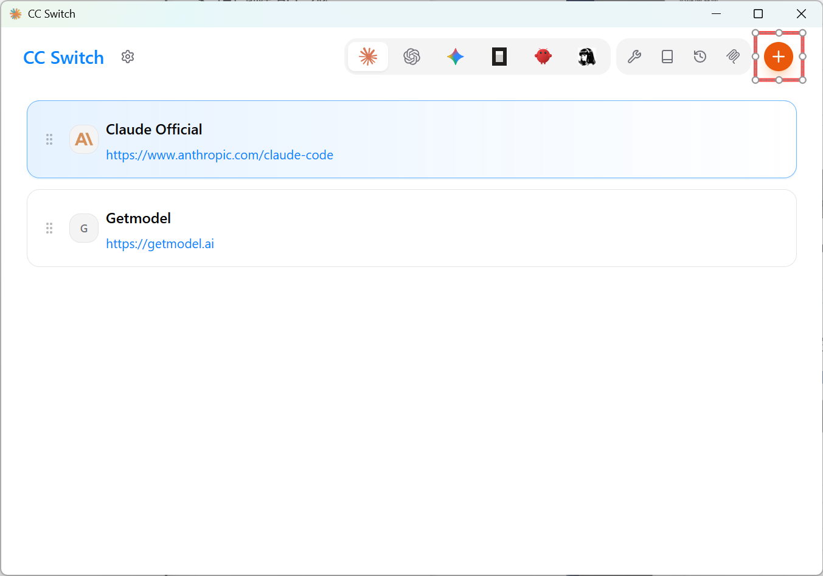Select the red round creature icon
Screen dimensions: 823x576
point(543,57)
